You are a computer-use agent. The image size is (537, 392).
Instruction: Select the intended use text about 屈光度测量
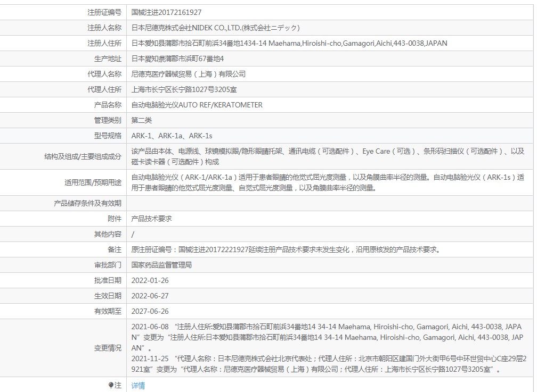328,182
